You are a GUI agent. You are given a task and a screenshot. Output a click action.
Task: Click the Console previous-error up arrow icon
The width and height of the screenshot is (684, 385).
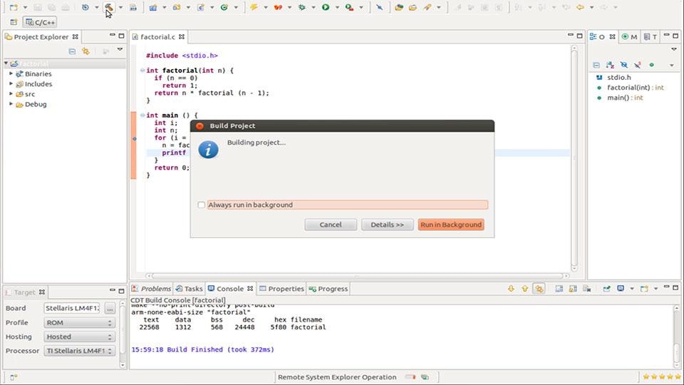point(525,289)
